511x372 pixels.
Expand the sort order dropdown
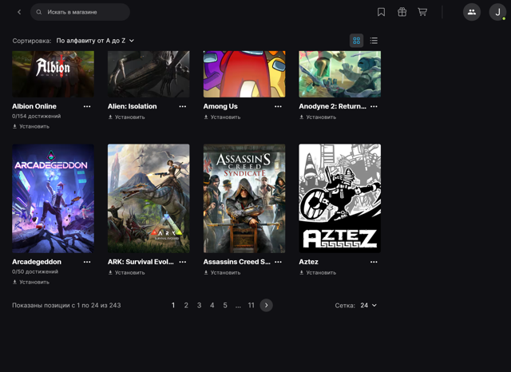(95, 41)
